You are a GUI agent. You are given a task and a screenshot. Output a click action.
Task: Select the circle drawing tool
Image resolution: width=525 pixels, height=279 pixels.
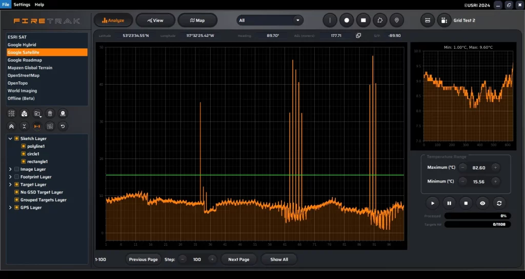[347, 21]
